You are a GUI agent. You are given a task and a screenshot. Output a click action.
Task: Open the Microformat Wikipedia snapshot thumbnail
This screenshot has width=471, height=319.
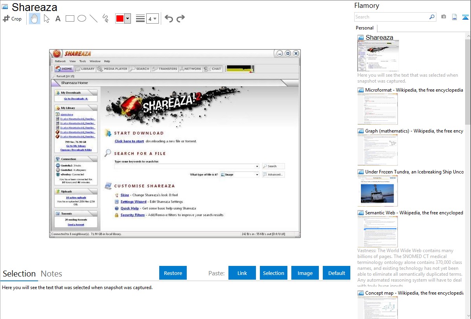tap(377, 109)
